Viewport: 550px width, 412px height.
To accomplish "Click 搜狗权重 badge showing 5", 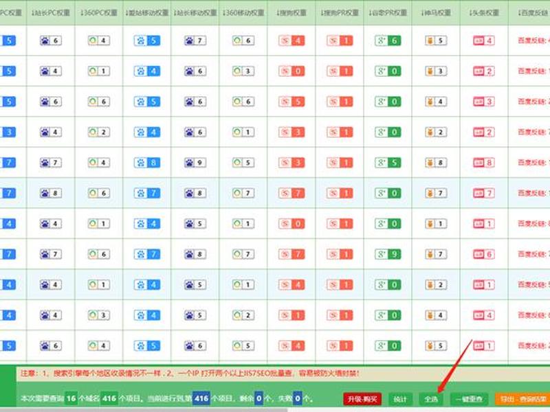I will click(291, 102).
